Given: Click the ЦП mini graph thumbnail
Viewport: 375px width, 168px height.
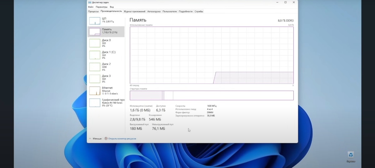Looking at the screenshot, I should (95, 21).
